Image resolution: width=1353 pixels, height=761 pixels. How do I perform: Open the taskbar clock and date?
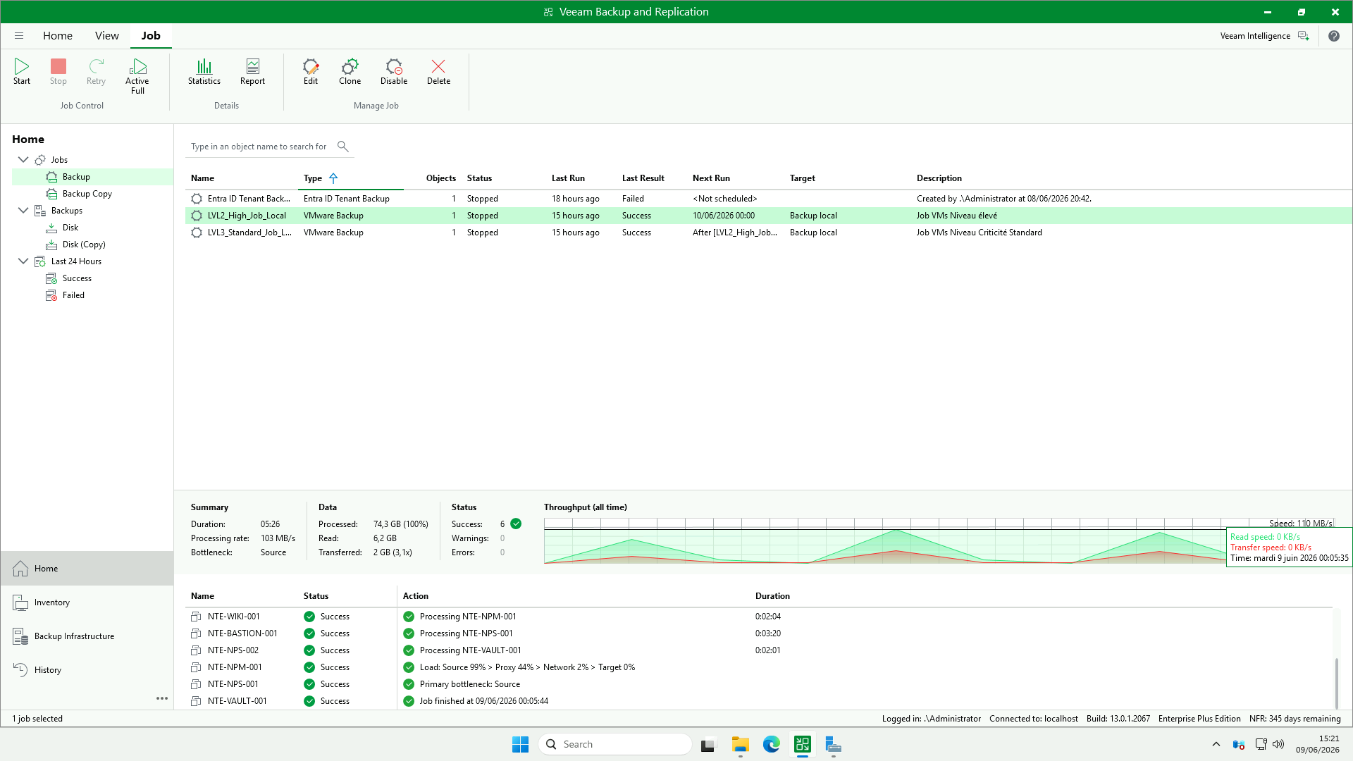1317,744
